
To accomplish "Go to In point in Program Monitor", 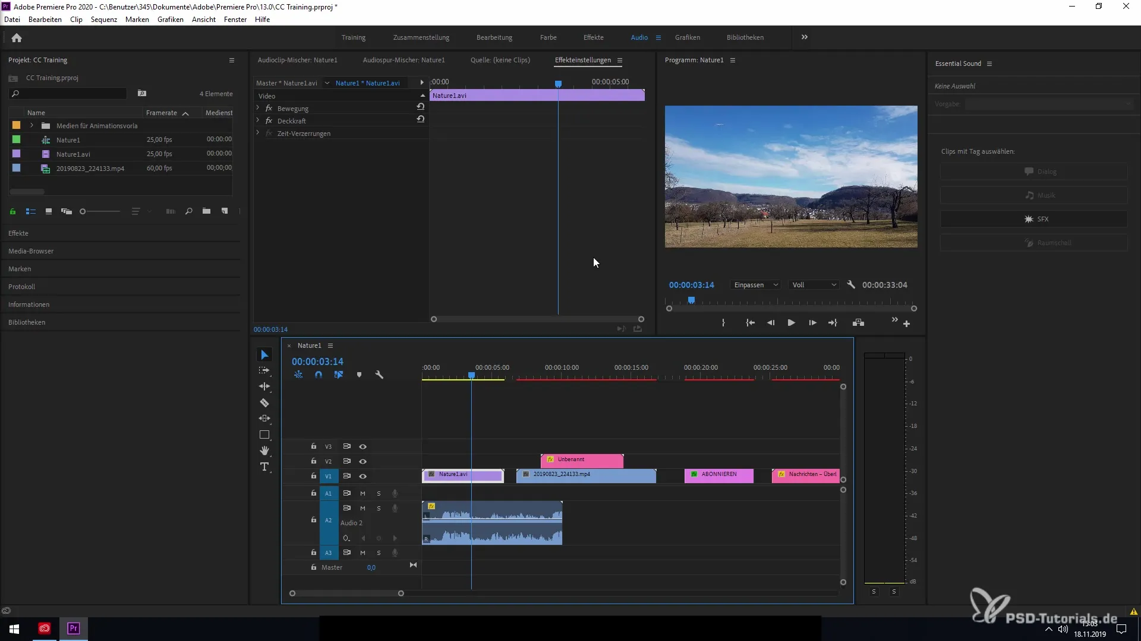I will click(751, 323).
